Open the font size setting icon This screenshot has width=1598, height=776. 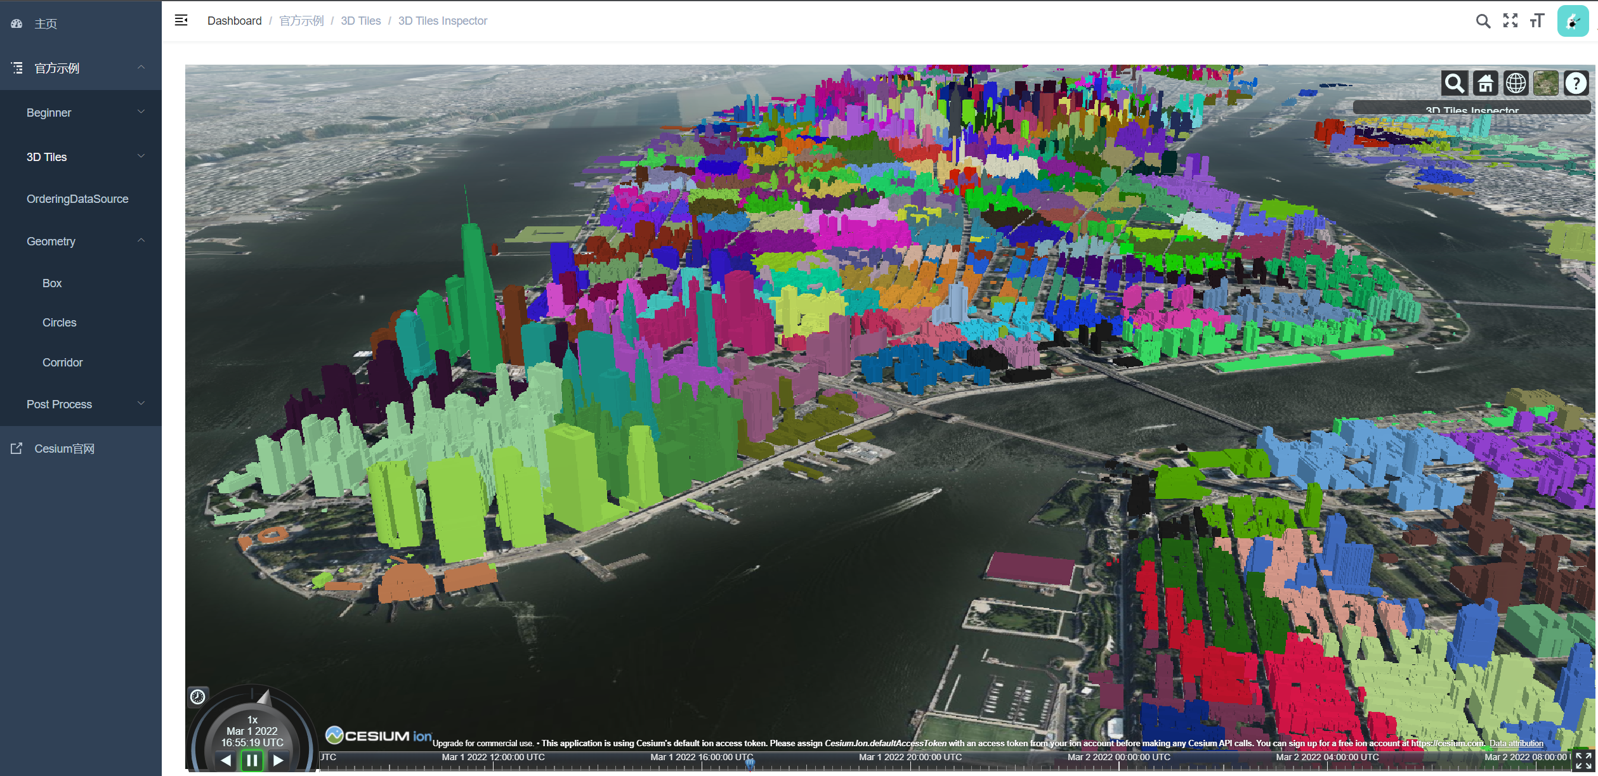point(1537,21)
